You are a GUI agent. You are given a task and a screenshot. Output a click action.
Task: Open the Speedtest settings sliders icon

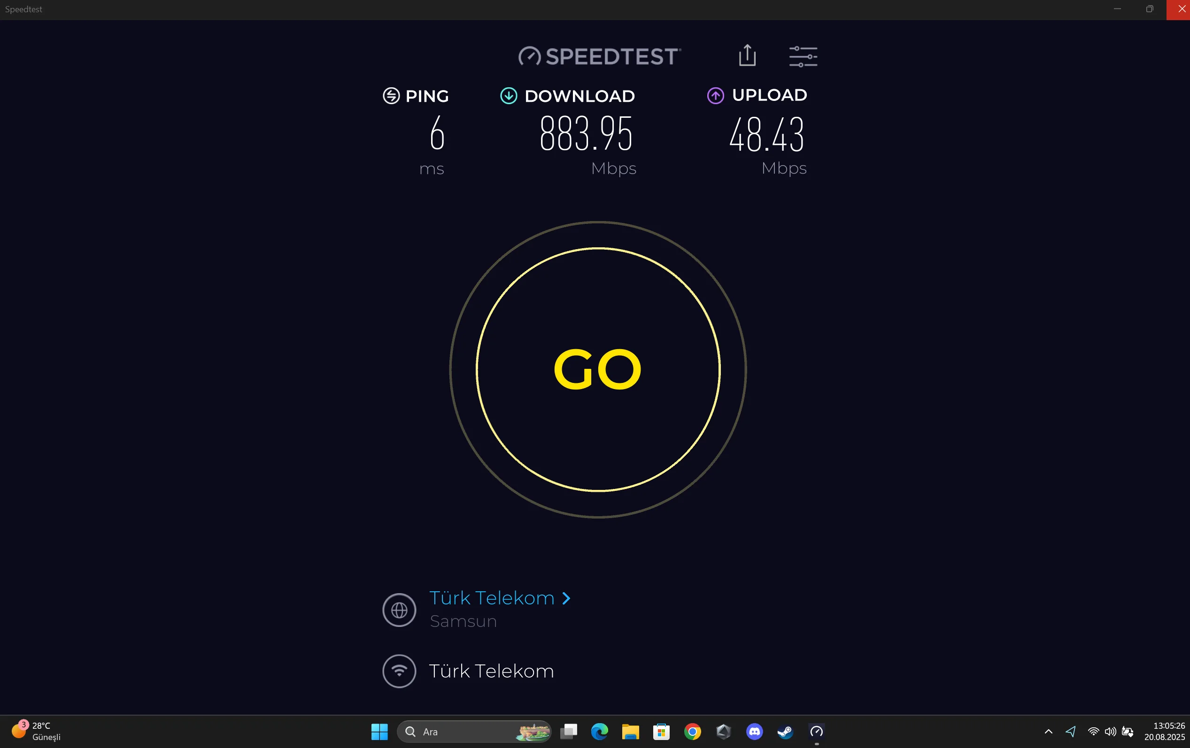pyautogui.click(x=803, y=56)
